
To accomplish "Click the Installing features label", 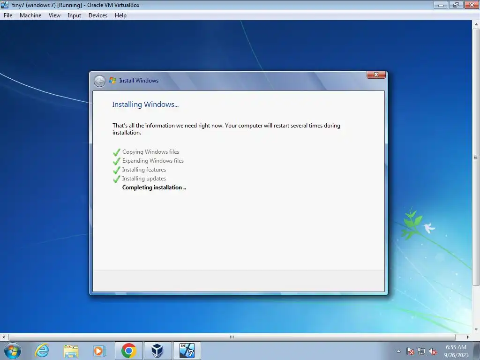I will (x=144, y=170).
